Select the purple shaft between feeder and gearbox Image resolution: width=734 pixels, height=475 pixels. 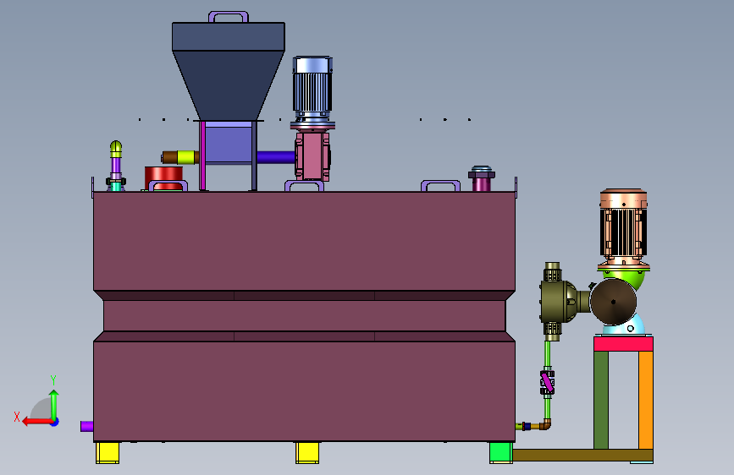click(276, 157)
